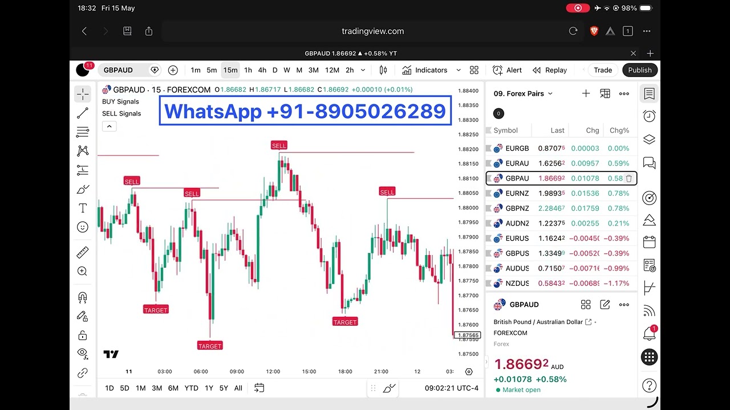Open watchlist more options menu

[624, 93]
